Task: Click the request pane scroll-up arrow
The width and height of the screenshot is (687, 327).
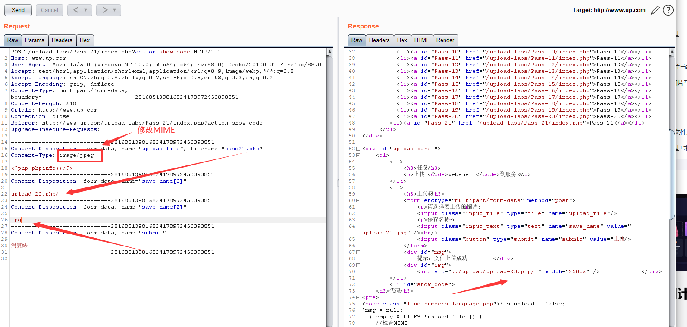Action: (x=330, y=51)
